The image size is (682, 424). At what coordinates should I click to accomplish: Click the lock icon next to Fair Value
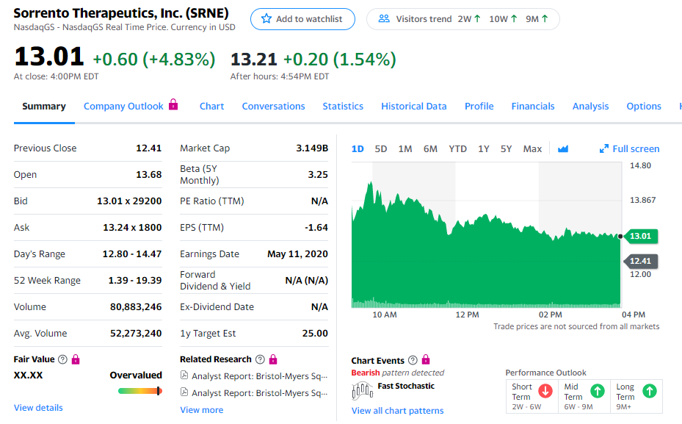76,359
